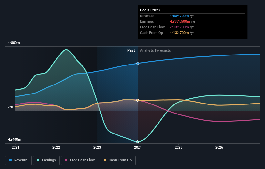Image resolution: width=265 pixels, height=169 pixels.
Task: Select the 2021 x-axis label
Action: tap(15, 148)
